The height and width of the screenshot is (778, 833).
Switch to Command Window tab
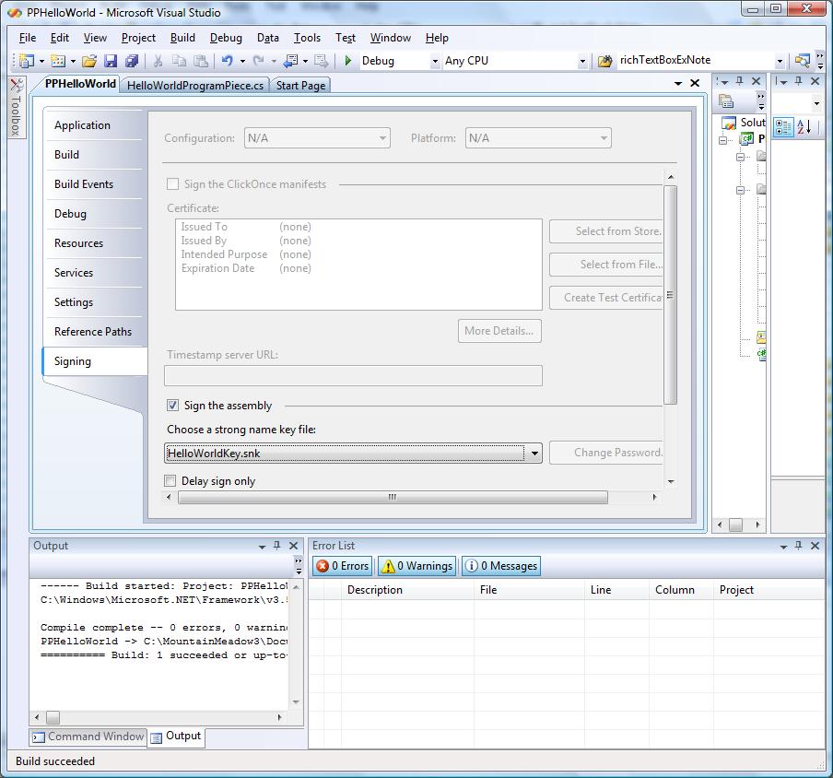88,737
